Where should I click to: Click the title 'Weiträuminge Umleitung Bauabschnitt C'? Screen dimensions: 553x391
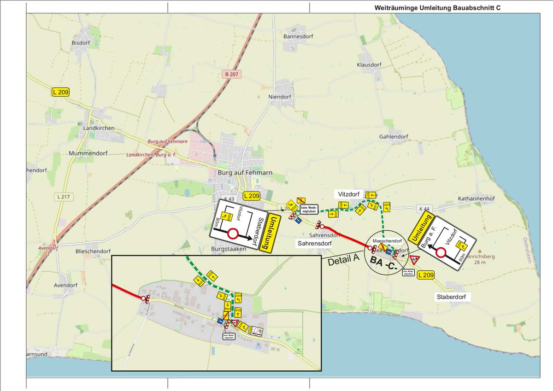tap(437, 8)
